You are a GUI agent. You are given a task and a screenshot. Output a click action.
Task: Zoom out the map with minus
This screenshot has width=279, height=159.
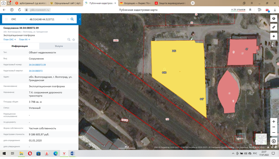point(274,132)
